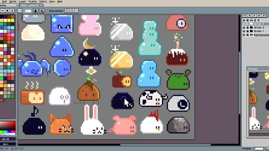Image resolution: width=269 pixels, height=151 pixels.
Task: Select the Group 1 layer name
Action: [259, 31]
